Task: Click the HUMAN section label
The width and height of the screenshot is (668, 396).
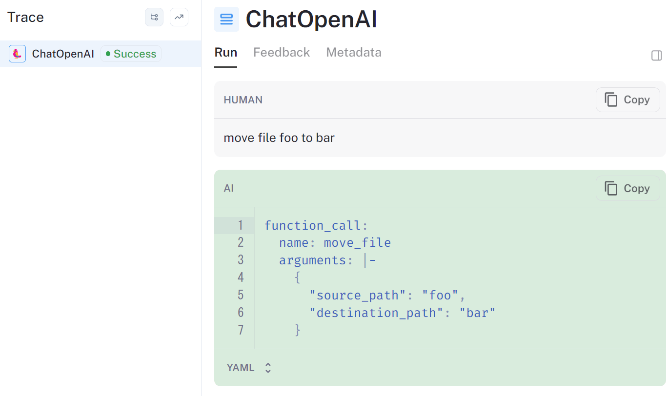Action: pyautogui.click(x=243, y=100)
